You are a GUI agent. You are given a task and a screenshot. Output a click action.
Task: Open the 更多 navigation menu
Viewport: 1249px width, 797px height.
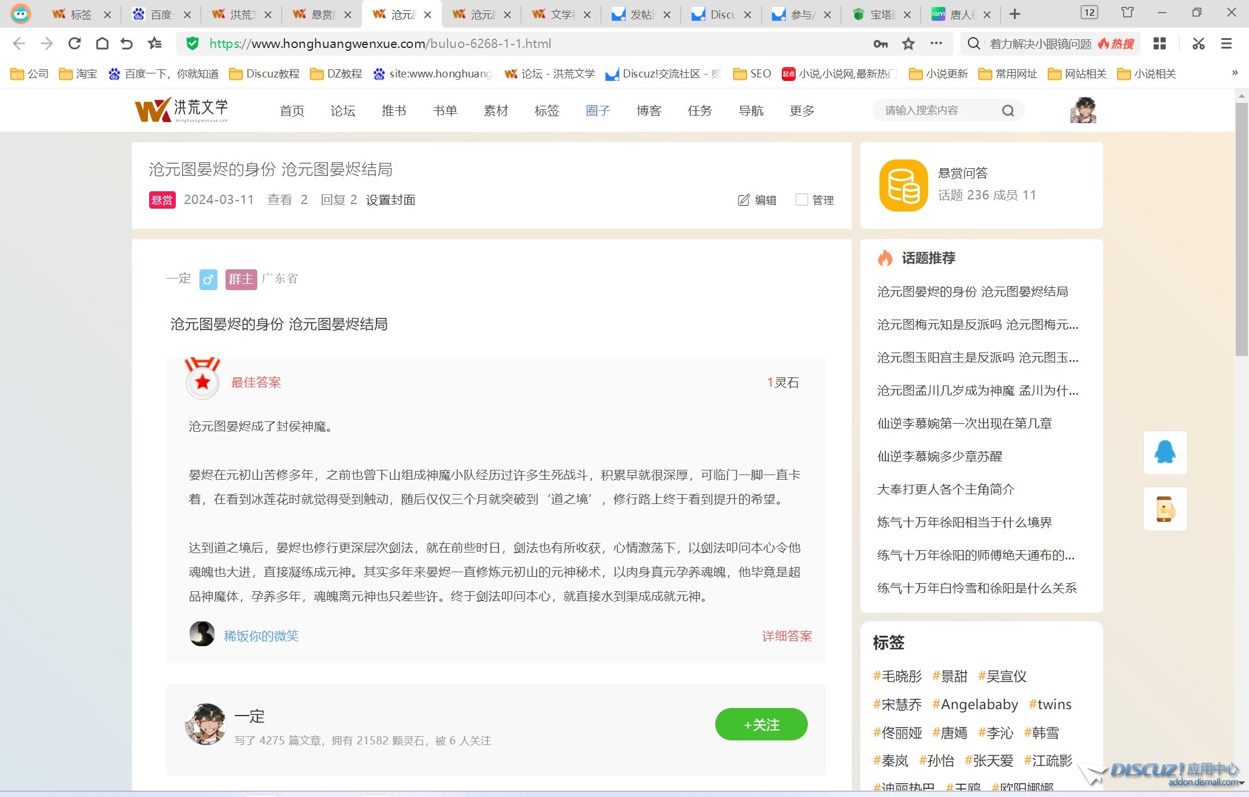(x=802, y=111)
